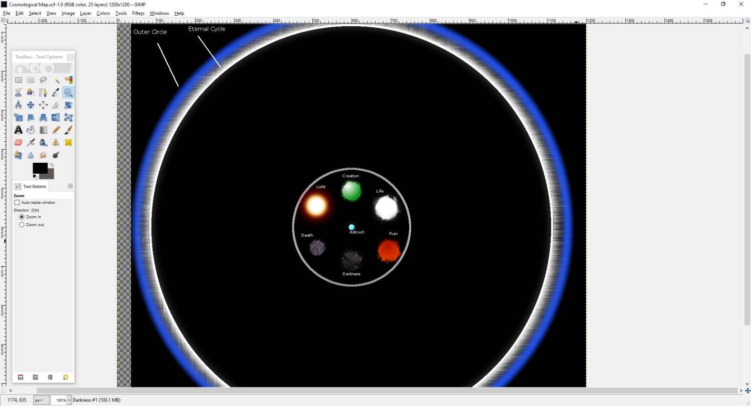Select the Text tool
The width and height of the screenshot is (751, 420).
18,130
